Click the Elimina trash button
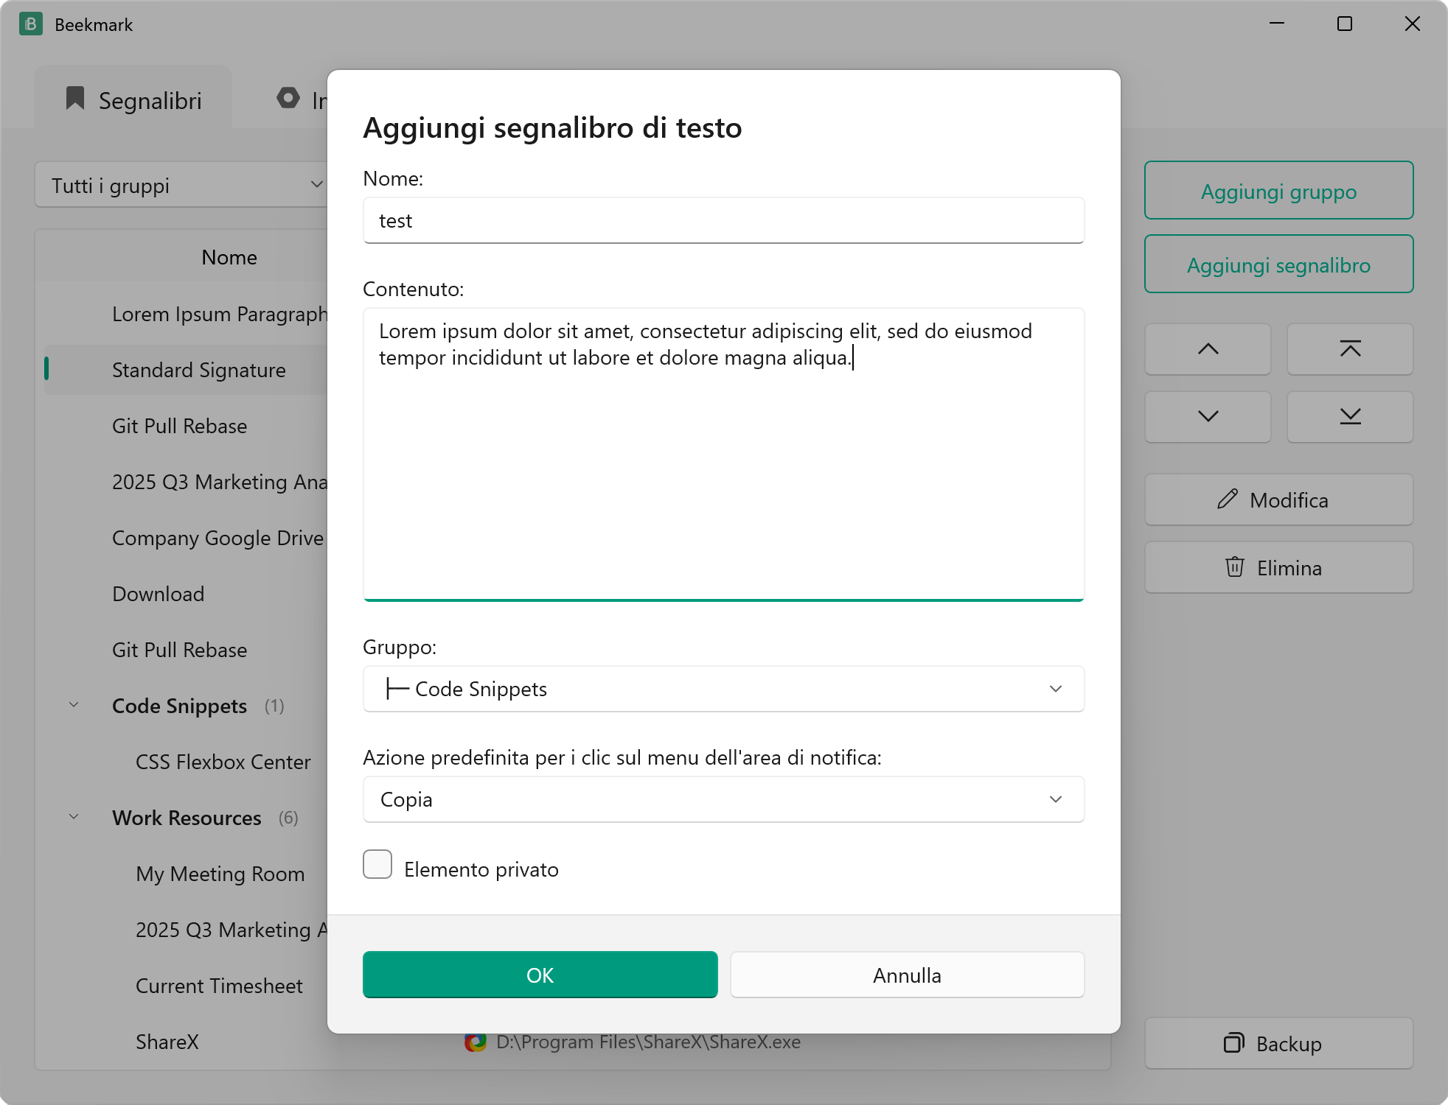 [1278, 568]
